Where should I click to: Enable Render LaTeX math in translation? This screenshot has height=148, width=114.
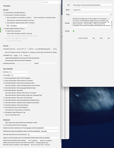[4, 93]
